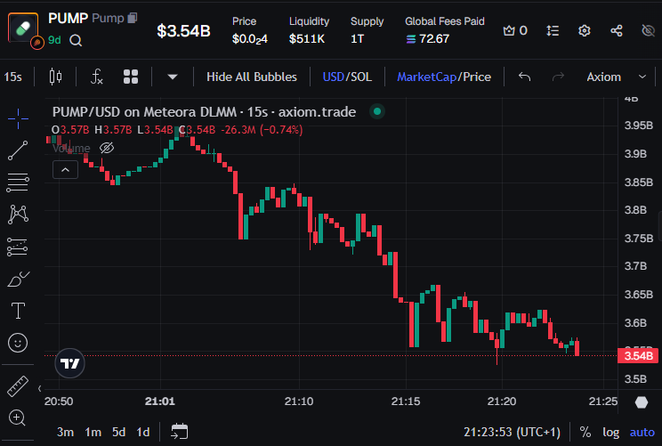Select the brush drawing tool
Screen dimensions: 662x446
[18, 280]
